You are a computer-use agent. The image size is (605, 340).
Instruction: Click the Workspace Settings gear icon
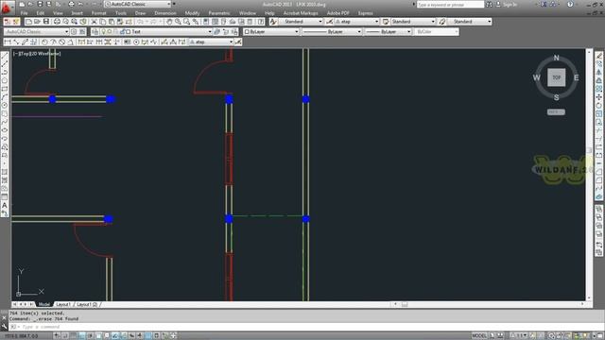pos(74,31)
